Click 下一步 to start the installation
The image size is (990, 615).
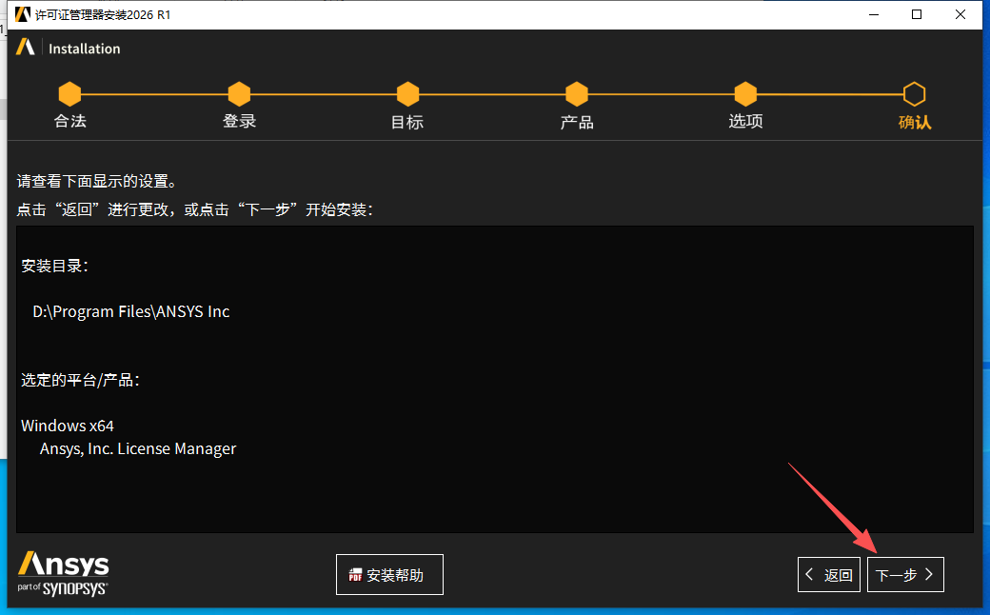(905, 574)
